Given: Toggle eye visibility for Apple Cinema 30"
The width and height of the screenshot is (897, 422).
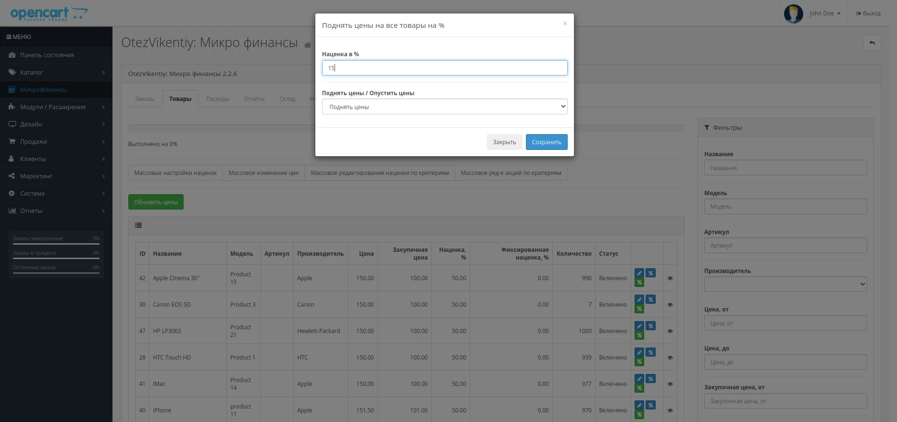Looking at the screenshot, I should [x=670, y=278].
